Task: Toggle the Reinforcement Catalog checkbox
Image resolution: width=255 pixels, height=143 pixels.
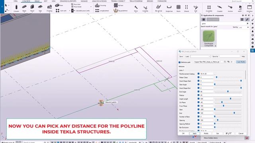Action: (198, 74)
